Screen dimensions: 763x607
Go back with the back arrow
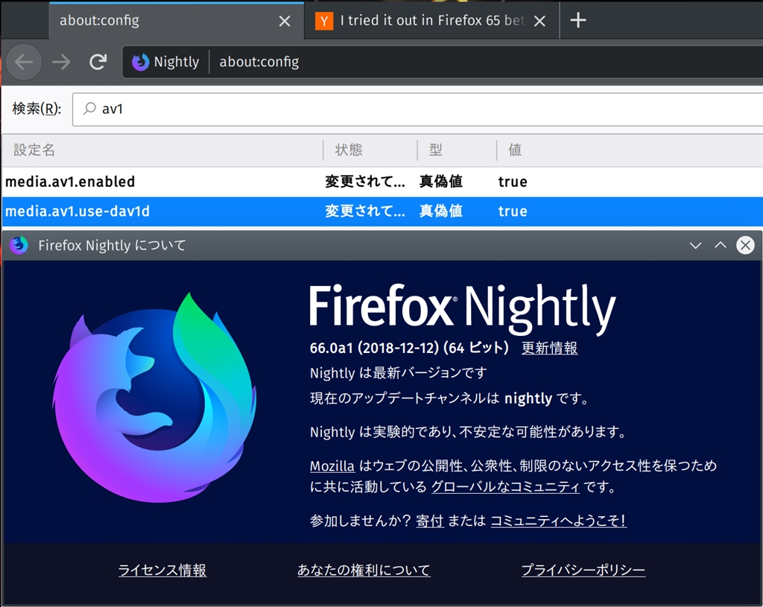(24, 62)
